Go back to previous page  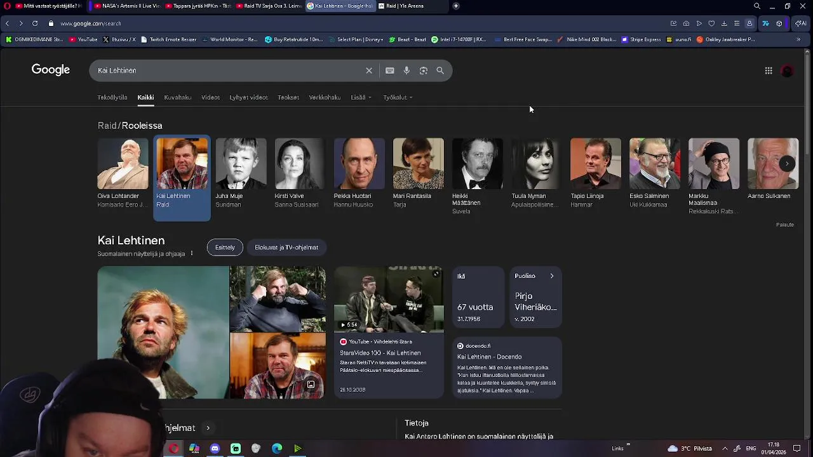coord(7,23)
